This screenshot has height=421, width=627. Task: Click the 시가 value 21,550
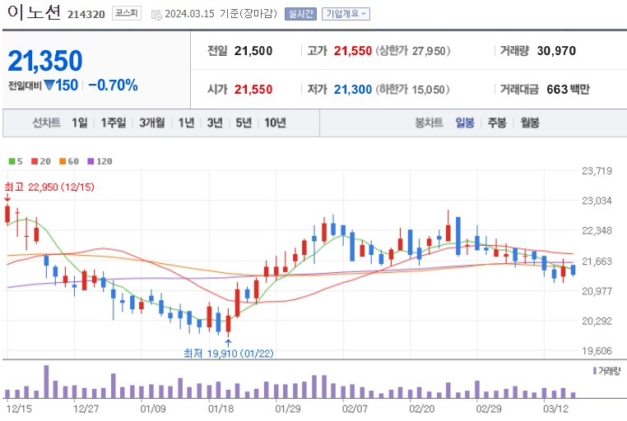253,89
